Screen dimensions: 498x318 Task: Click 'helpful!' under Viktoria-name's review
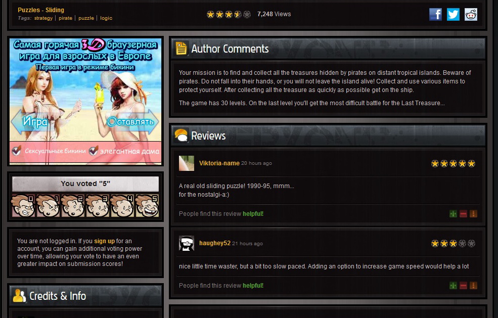click(x=253, y=214)
